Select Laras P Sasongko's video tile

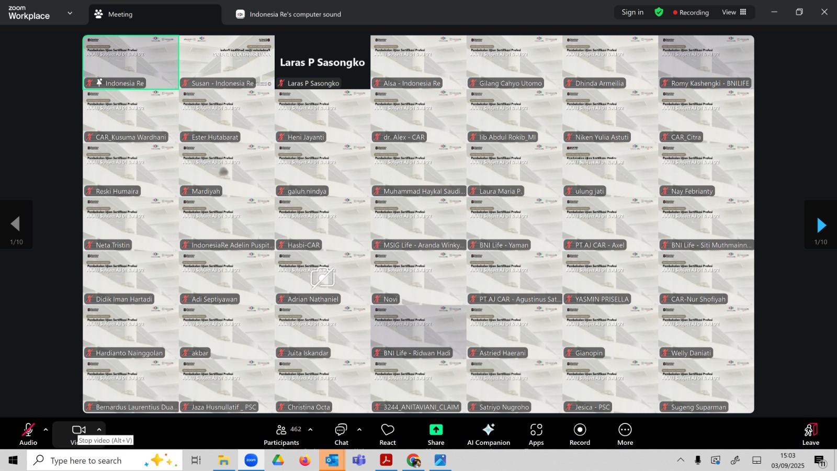click(322, 62)
